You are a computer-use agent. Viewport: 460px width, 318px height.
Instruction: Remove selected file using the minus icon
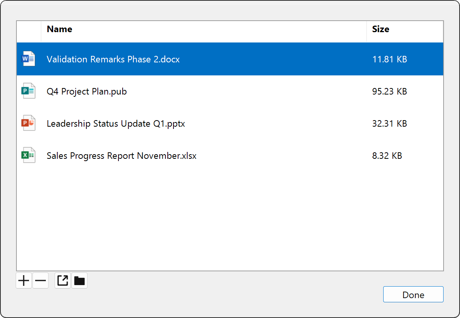(40, 280)
